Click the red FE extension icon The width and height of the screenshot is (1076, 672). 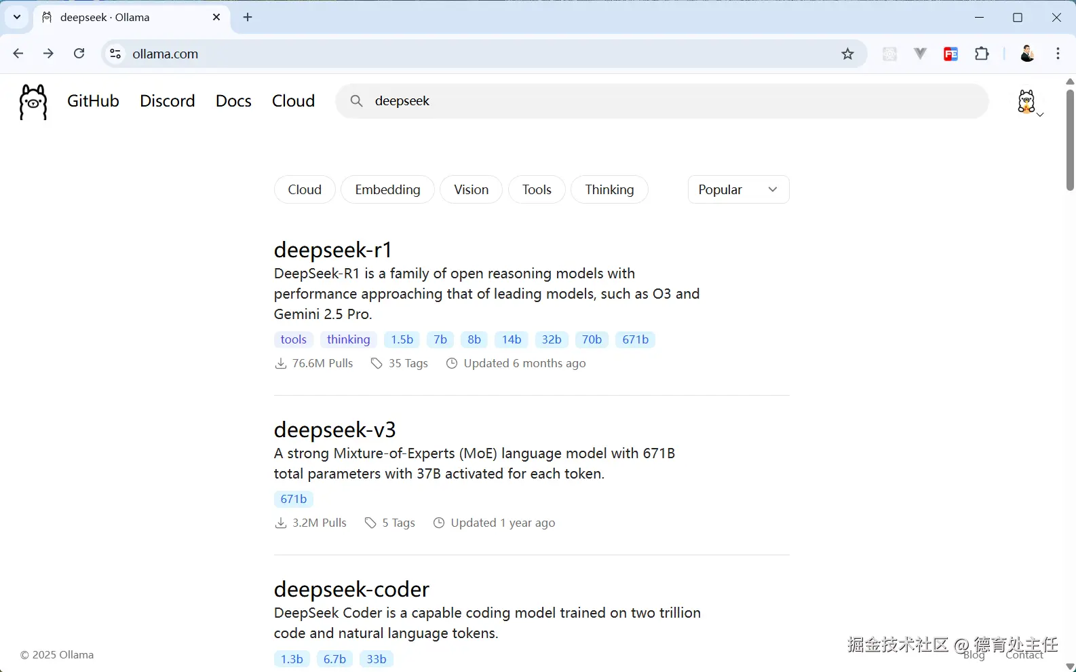950,54
